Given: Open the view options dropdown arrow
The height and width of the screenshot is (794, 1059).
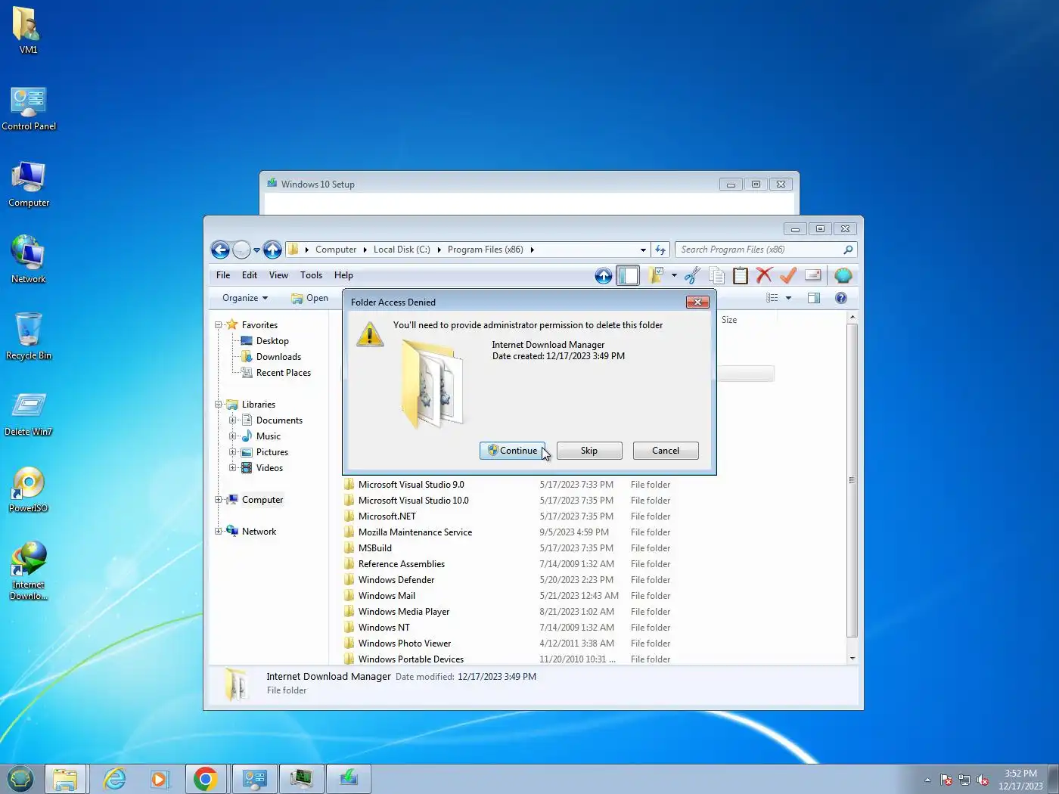Looking at the screenshot, I should (x=788, y=298).
